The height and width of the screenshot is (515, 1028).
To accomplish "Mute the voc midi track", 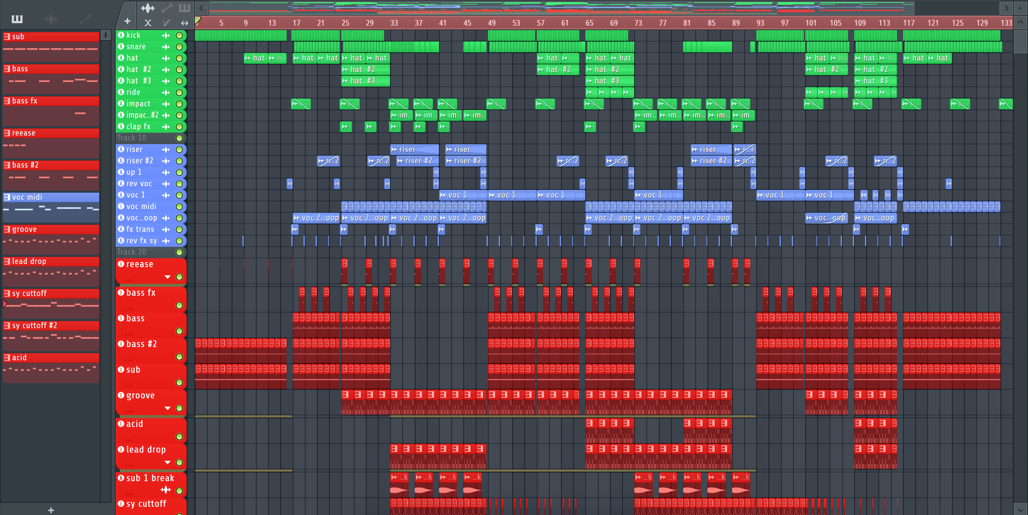I will (180, 206).
